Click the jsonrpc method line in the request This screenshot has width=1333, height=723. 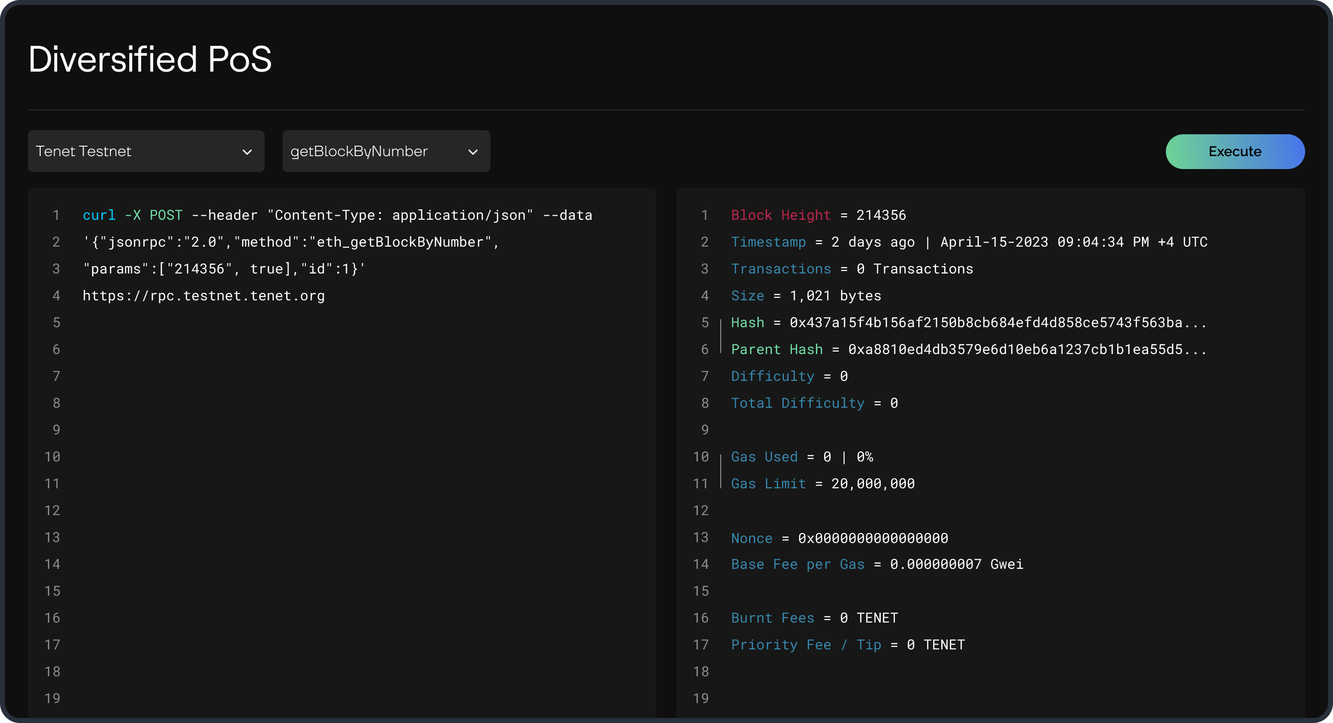290,242
